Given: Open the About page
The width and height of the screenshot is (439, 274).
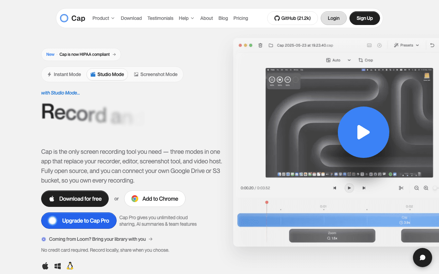Looking at the screenshot, I should pos(206,18).
